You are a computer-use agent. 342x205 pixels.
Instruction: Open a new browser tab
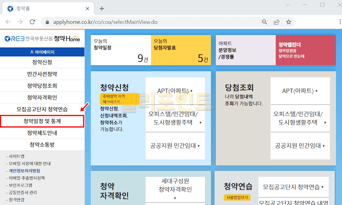(102, 8)
